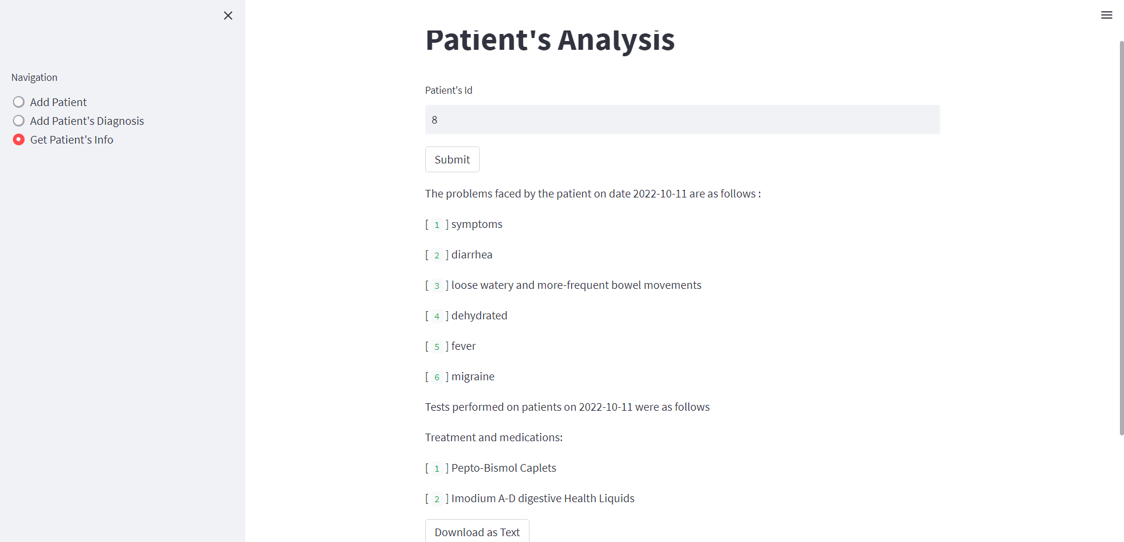Click the Patient's Analysis heading
Screen dimensions: 1124x542
[x=550, y=40]
